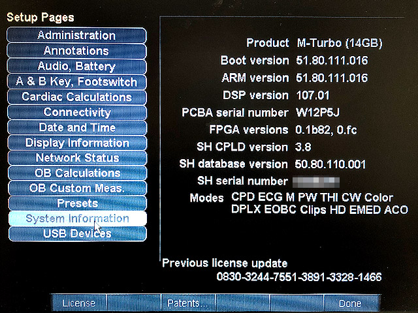Open the Connectivity setup page
This screenshot has height=313, width=418.
tap(77, 112)
